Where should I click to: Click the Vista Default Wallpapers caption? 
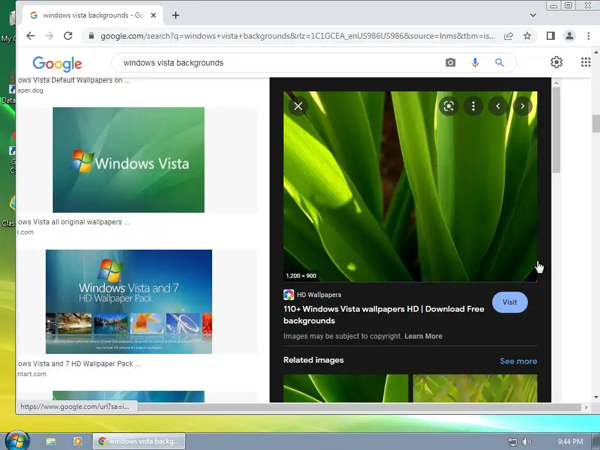[74, 80]
